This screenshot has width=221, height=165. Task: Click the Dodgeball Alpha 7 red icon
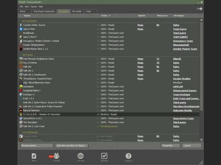click(21, 90)
